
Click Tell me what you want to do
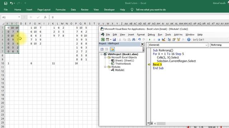(151, 10)
